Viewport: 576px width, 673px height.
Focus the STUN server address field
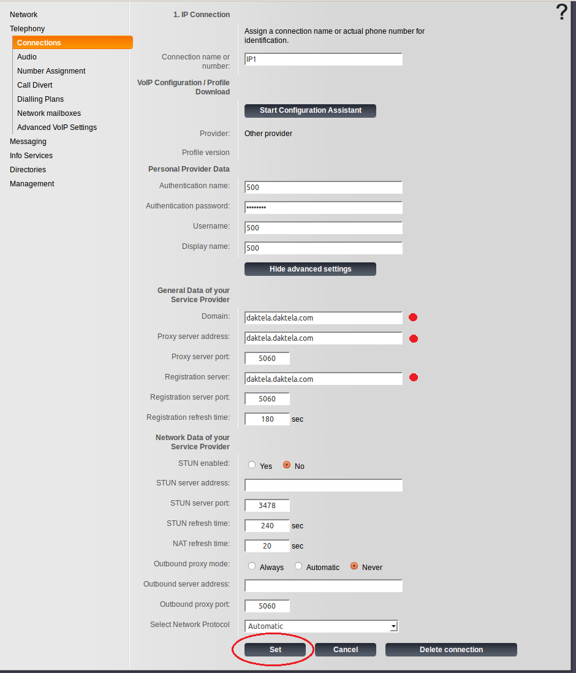[x=323, y=485]
